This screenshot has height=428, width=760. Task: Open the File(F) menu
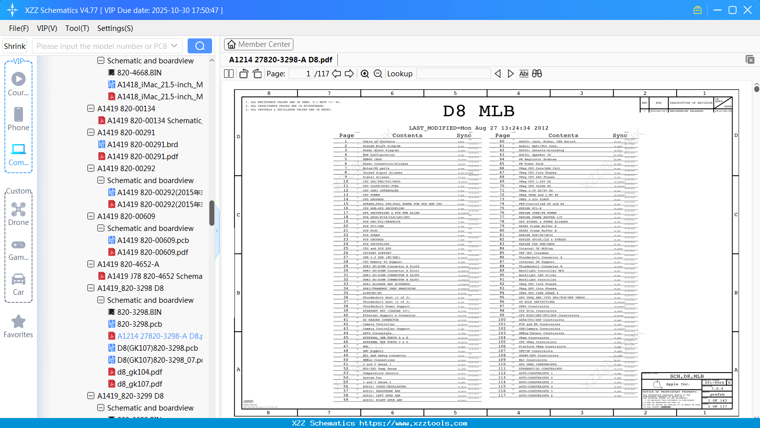coord(19,28)
